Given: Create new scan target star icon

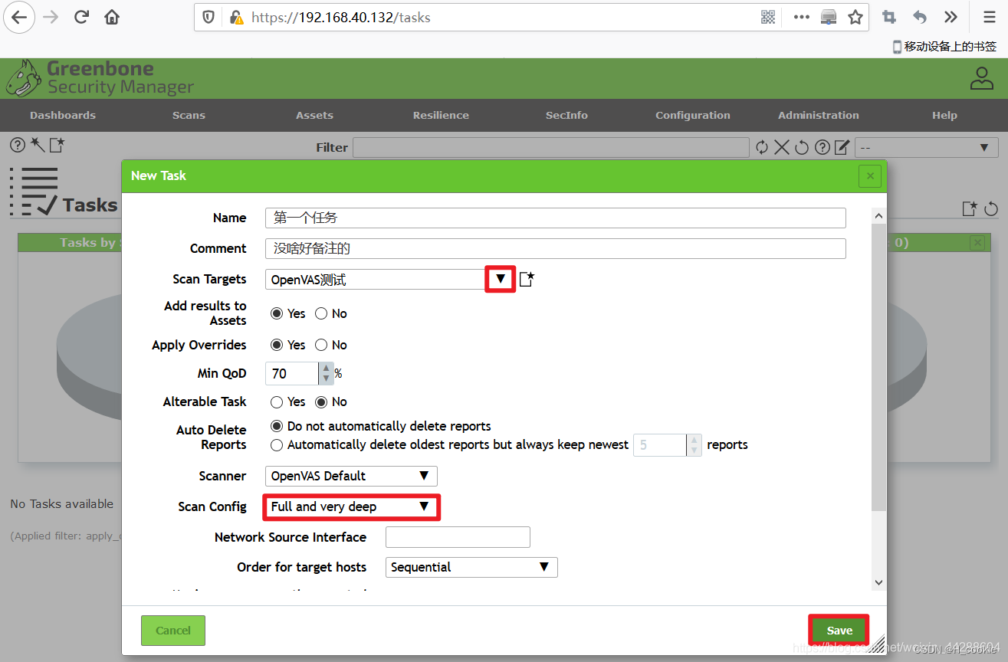Looking at the screenshot, I should click(527, 279).
